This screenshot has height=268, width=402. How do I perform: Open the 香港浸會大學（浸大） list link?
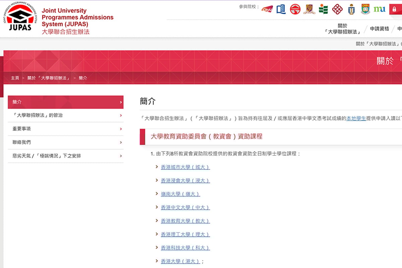pyautogui.click(x=185, y=181)
